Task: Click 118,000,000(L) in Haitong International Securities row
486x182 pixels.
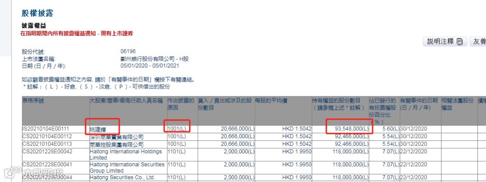Action: tap(350, 165)
